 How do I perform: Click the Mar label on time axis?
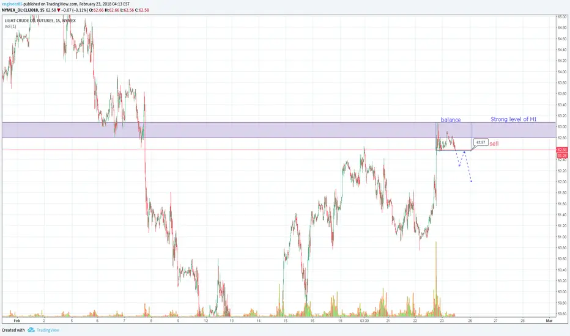coord(549,321)
